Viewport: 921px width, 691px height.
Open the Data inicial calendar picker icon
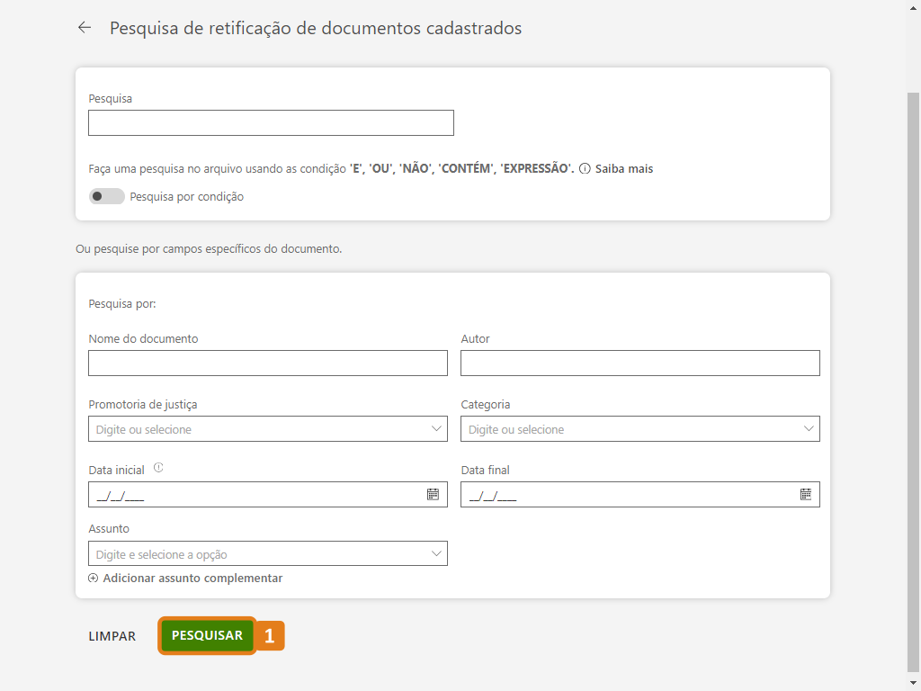click(433, 494)
